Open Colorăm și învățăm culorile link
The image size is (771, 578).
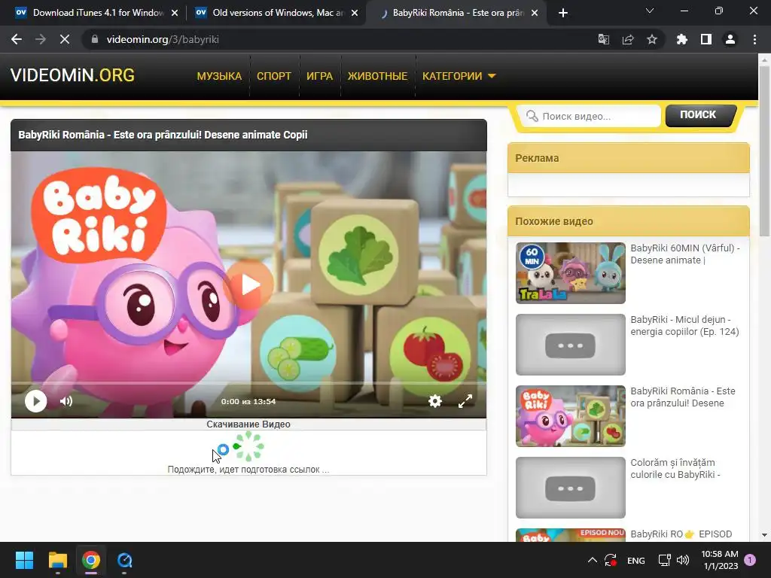pos(675,468)
